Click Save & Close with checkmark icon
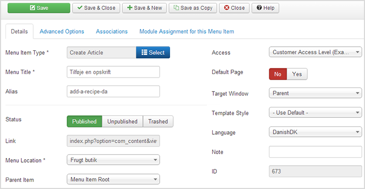The image size is (365, 189). click(96, 8)
